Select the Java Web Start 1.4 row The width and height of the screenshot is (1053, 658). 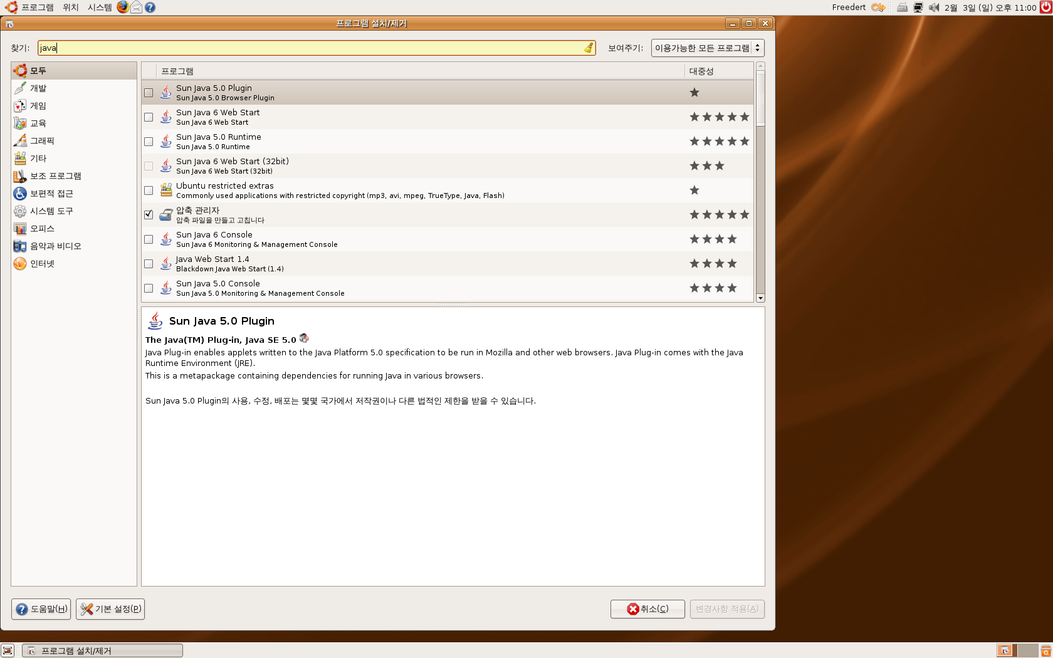[448, 264]
